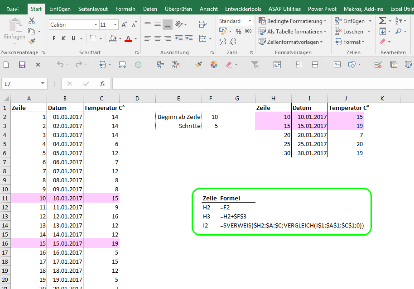Image resolution: width=414 pixels, height=289 pixels.
Task: Open the Standard number format dropdown
Action: 250,21
